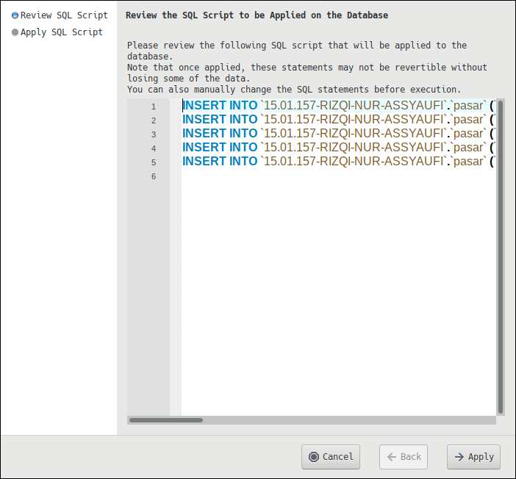
Task: Click the INSERT keyword on line 5
Action: 204,162
